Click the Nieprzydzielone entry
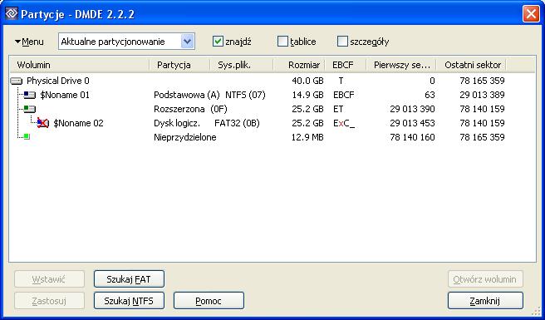The height and width of the screenshot is (320, 545). (x=185, y=137)
